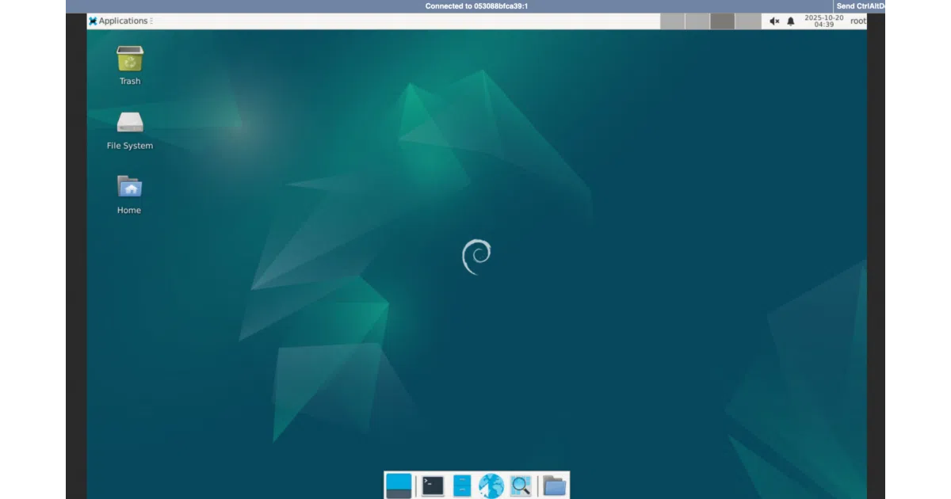Open the Application Finder magnifier icon
Image resolution: width=951 pixels, height=499 pixels.
pyautogui.click(x=521, y=486)
